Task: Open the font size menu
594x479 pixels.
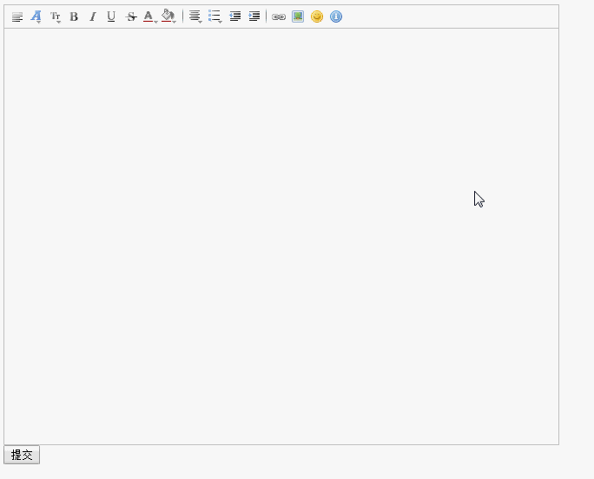Action: click(56, 16)
